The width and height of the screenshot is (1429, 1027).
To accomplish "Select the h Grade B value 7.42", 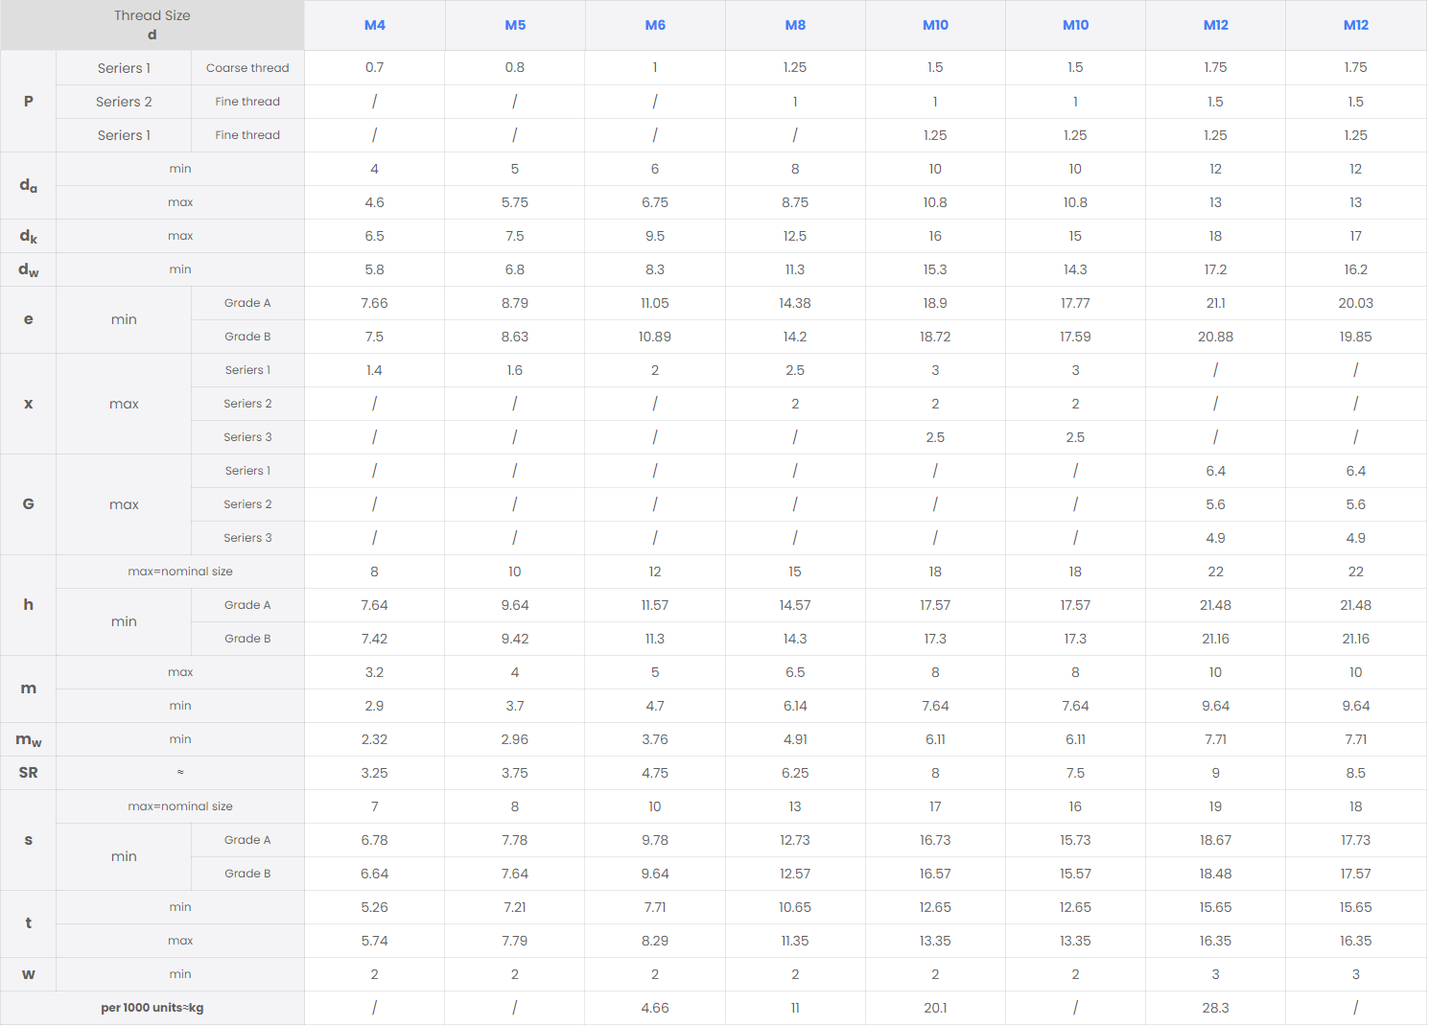I will pyautogui.click(x=375, y=639).
